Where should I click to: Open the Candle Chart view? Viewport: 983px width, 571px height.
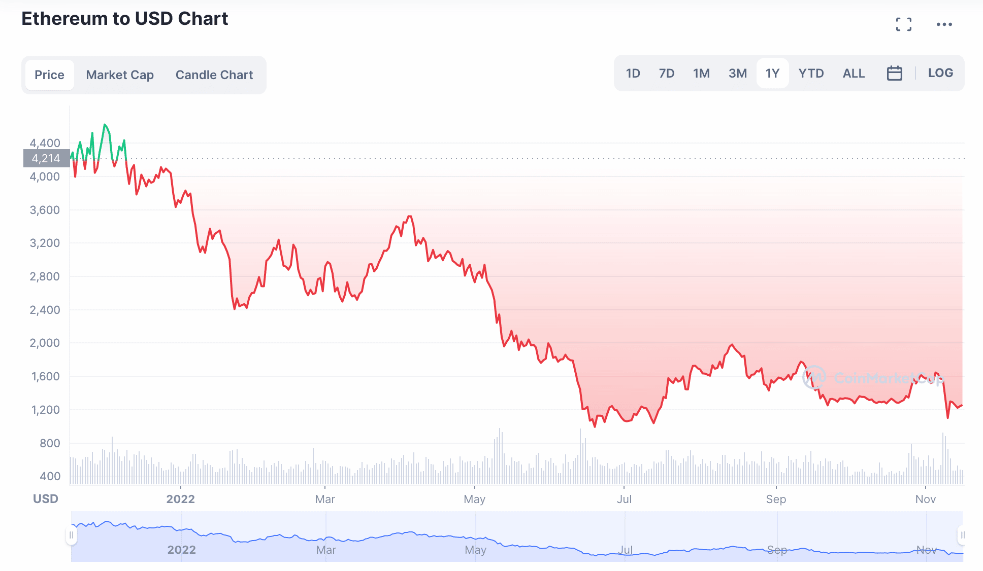click(214, 75)
